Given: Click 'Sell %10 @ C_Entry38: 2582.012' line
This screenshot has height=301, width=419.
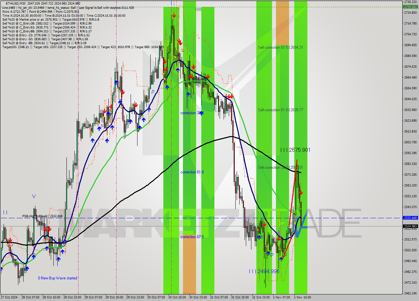Looking at the screenshot, I should [x=47, y=23].
